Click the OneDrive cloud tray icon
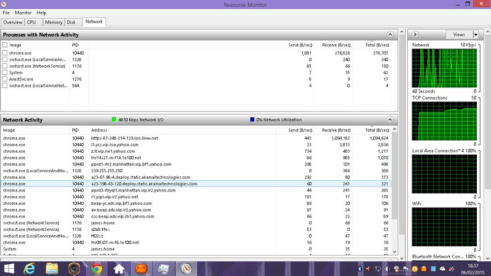The image size is (491, 276). coord(442,269)
